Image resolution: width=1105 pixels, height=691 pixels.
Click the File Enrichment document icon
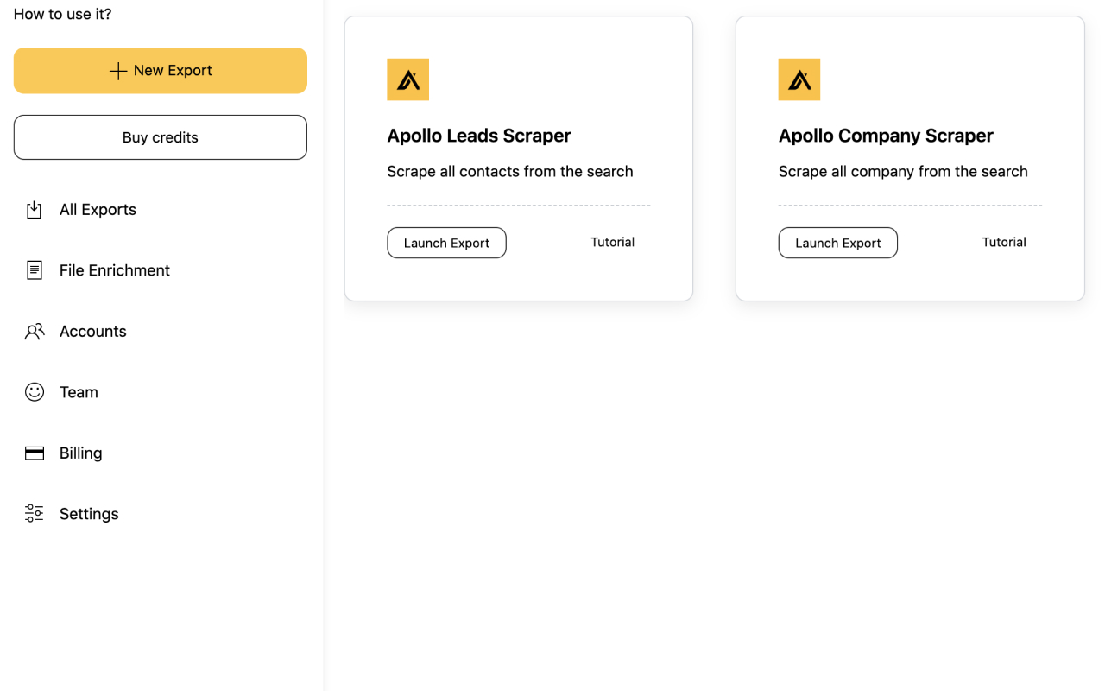click(34, 270)
